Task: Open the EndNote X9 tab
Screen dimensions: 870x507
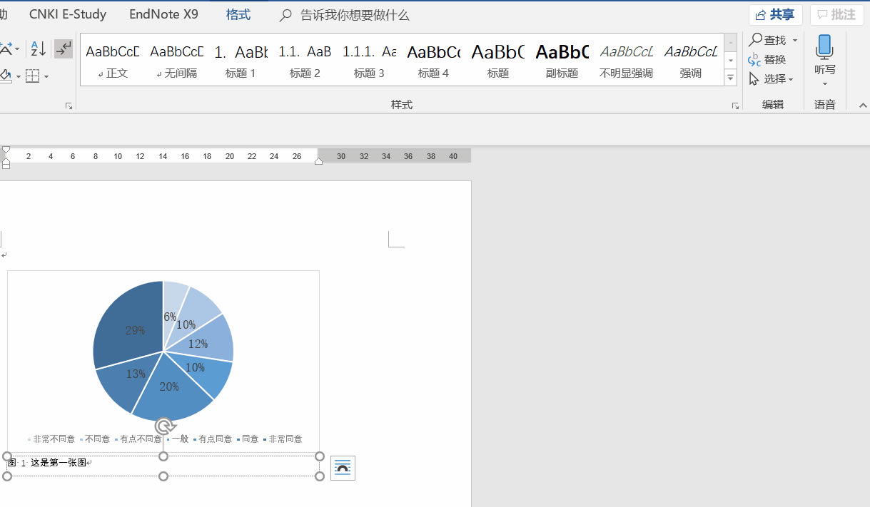Action: pos(163,14)
